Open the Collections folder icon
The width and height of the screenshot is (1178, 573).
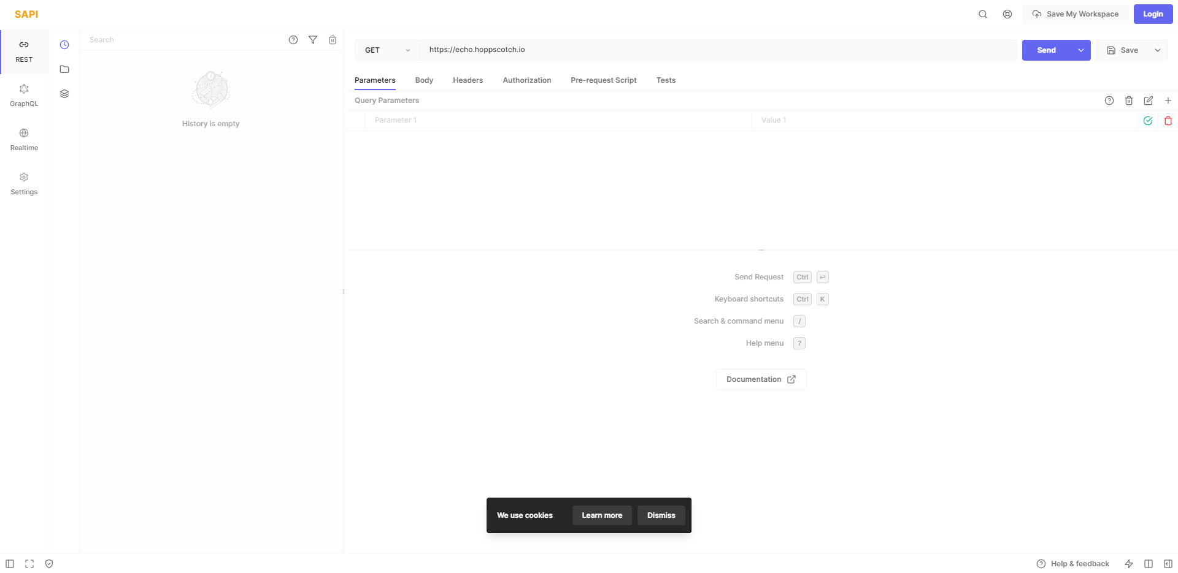click(64, 69)
